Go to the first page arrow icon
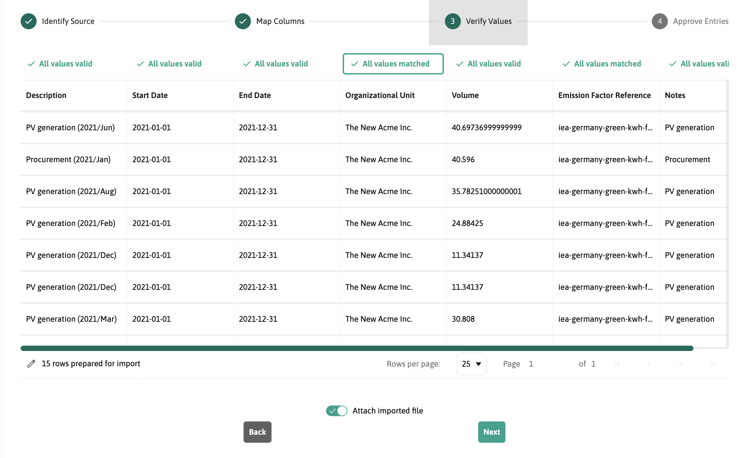754x458 pixels. click(x=617, y=364)
